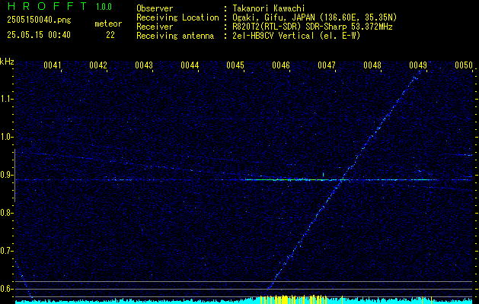
Task: Click time marker 0041
Action: 53,65
